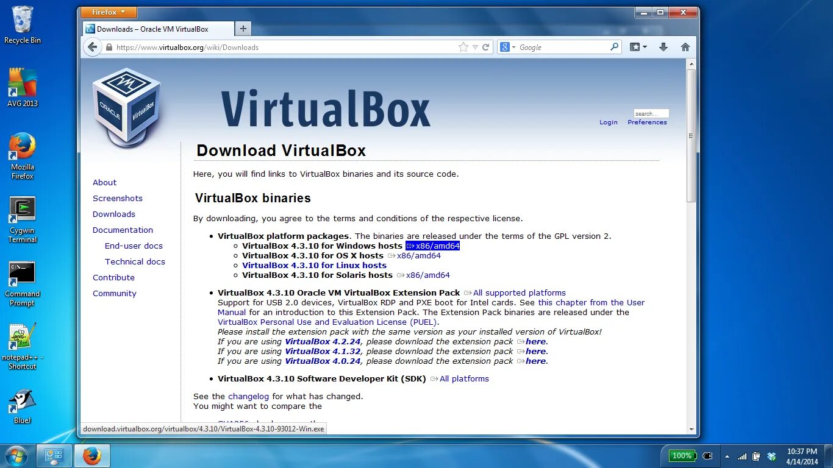Launch AVG 2013 from the desktop
This screenshot has height=468, width=833.
click(x=23, y=87)
